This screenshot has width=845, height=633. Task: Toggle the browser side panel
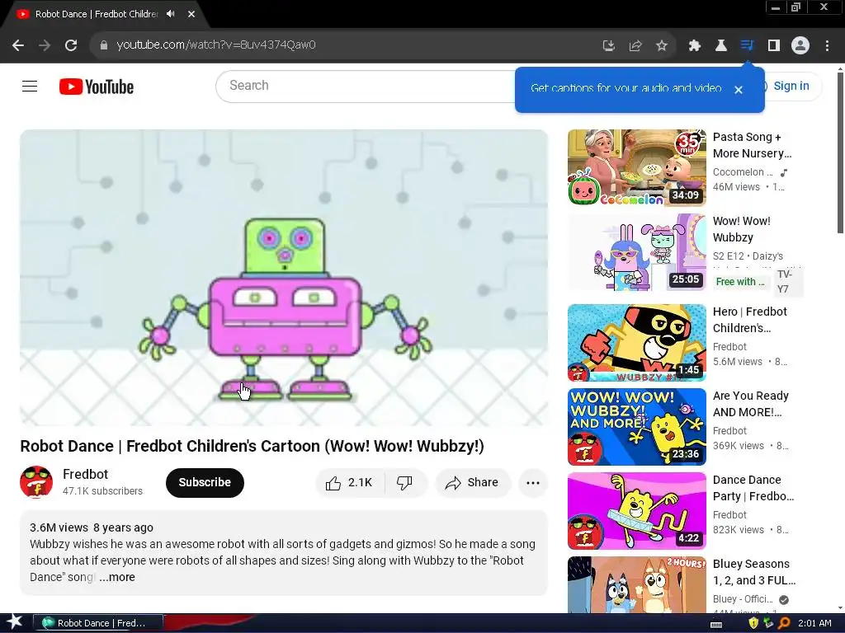coord(774,45)
